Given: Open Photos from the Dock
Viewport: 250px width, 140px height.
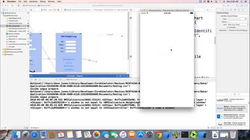Looking at the screenshot, I should pos(96,135).
